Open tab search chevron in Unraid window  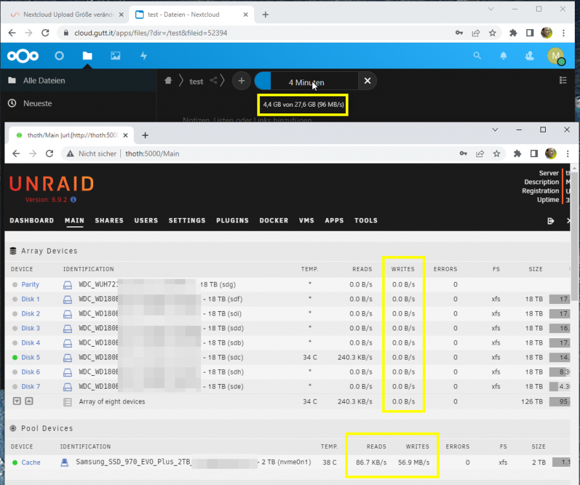coord(495,129)
